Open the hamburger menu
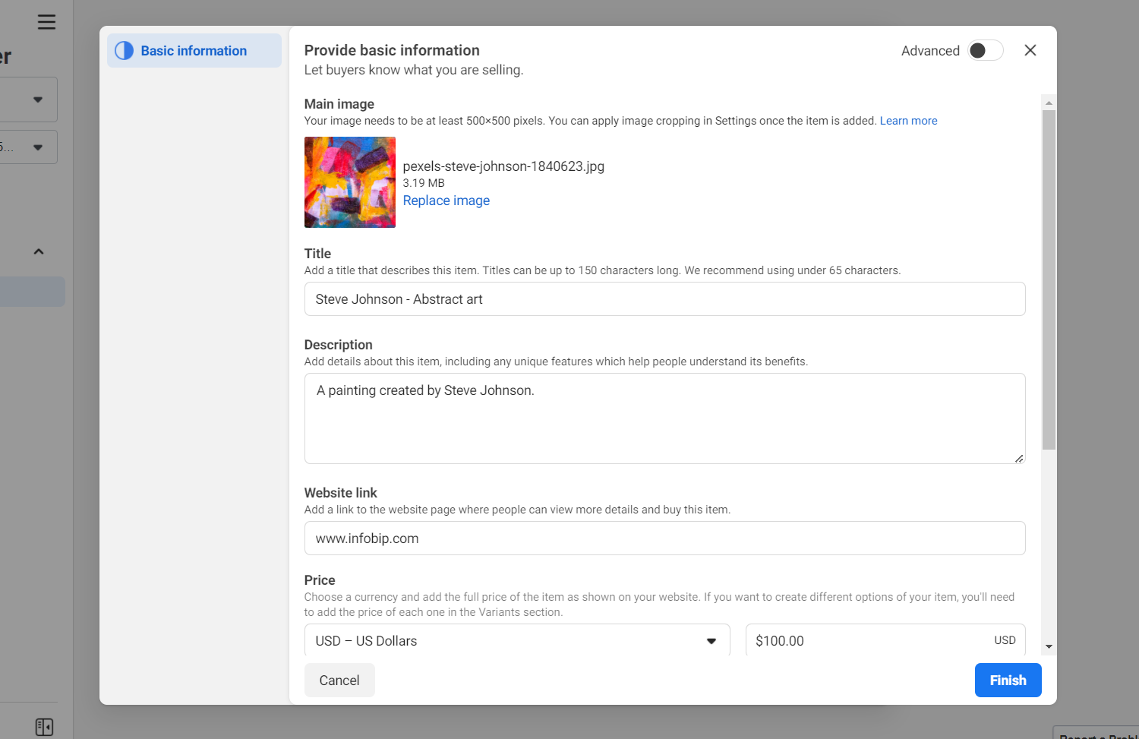Viewport: 1139px width, 739px height. [46, 22]
